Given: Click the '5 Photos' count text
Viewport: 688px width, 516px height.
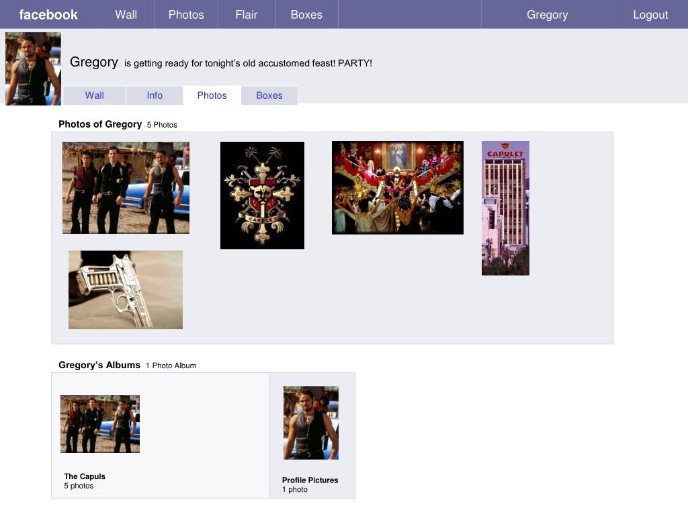Looking at the screenshot, I should click(162, 124).
